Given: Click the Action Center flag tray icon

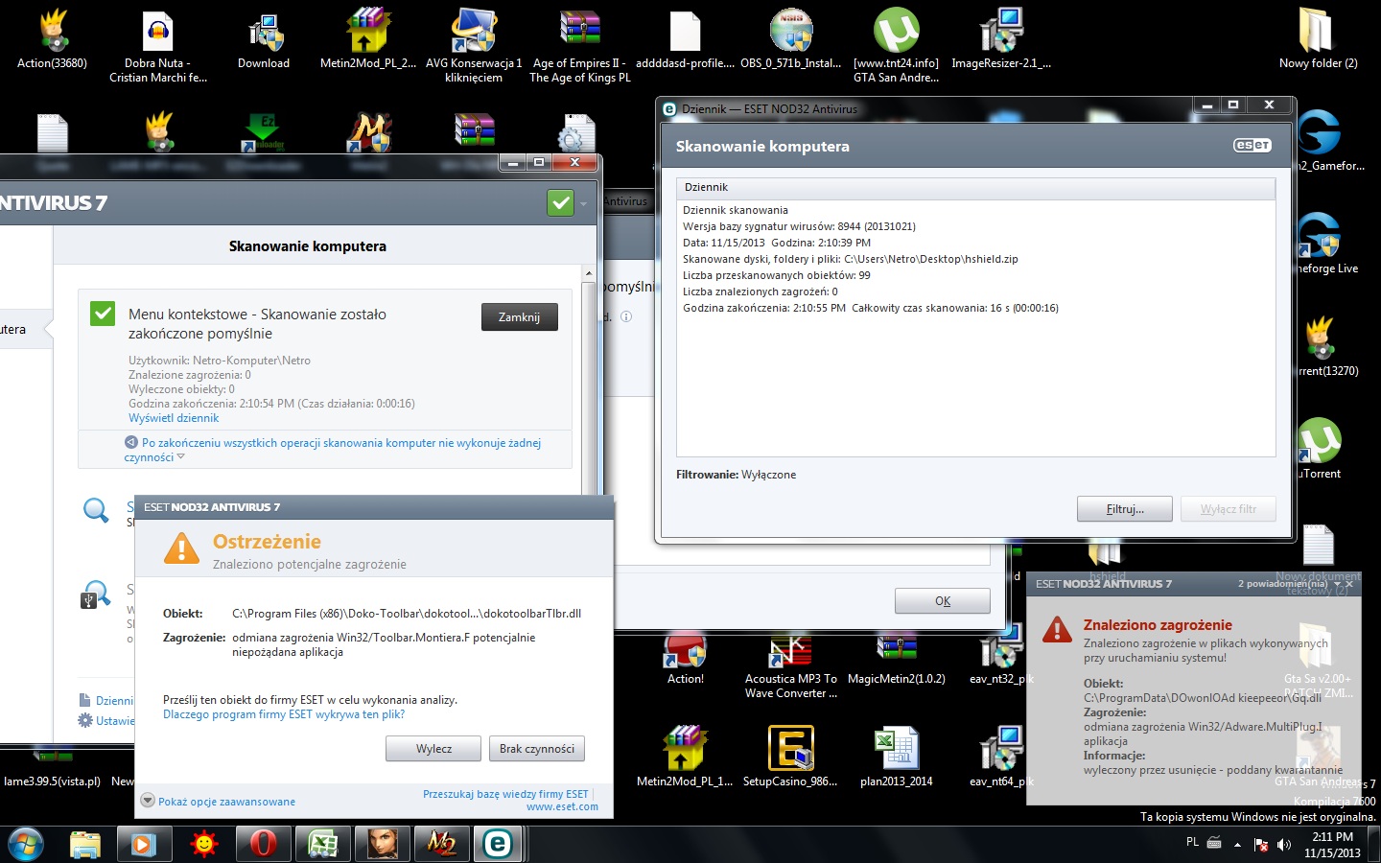Looking at the screenshot, I should pos(1261,845).
